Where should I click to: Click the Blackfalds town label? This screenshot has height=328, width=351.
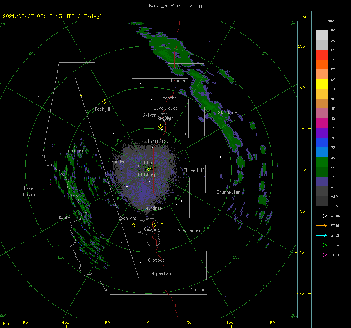click(166, 108)
